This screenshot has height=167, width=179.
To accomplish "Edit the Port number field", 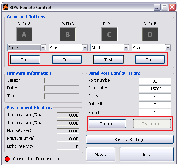I will 155,81.
